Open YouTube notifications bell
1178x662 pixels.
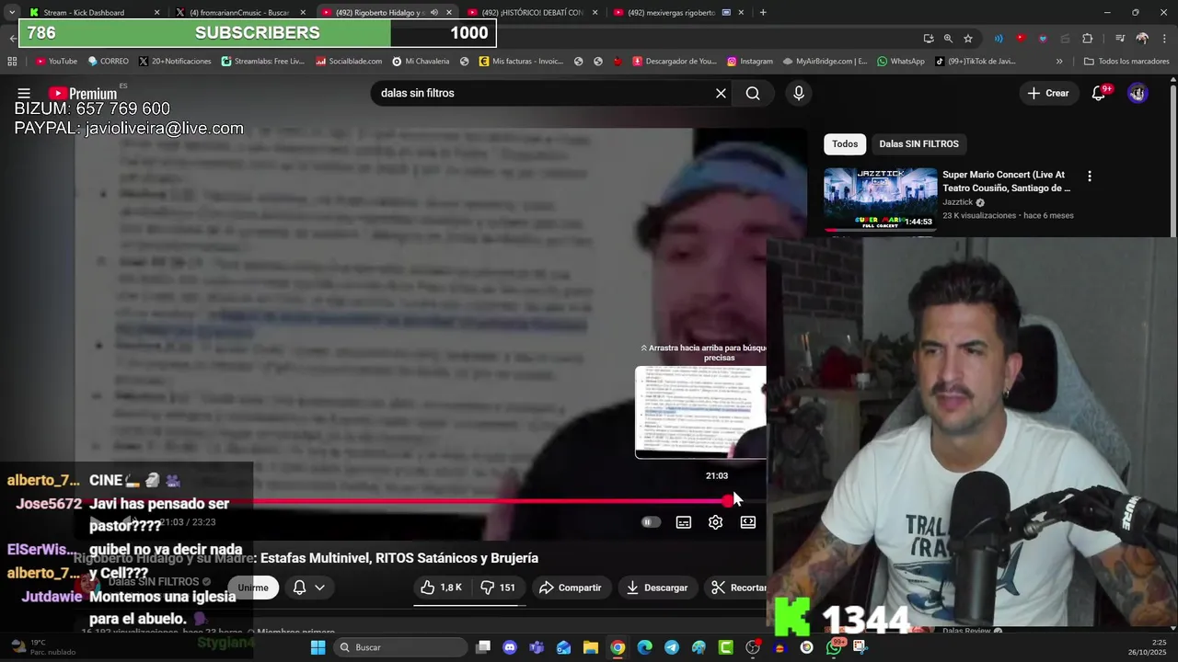pos(1098,93)
